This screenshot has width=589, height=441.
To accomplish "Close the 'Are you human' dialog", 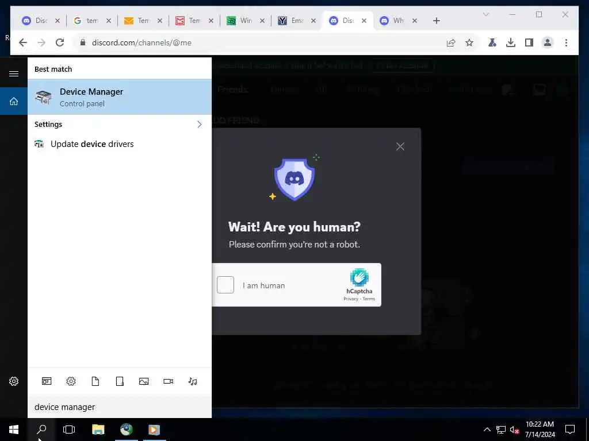I will [400, 146].
